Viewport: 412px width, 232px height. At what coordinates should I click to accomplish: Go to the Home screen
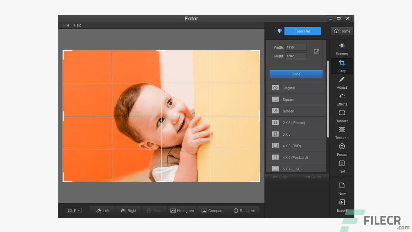click(342, 31)
